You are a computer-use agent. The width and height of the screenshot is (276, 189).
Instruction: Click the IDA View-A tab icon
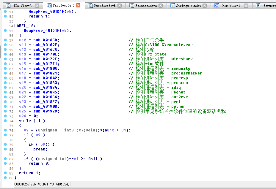coord(8,6)
